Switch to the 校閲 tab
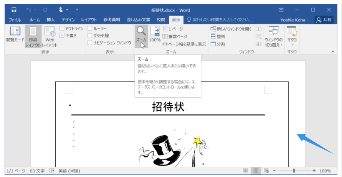Screen dimensions: 342x177 click(x=161, y=20)
